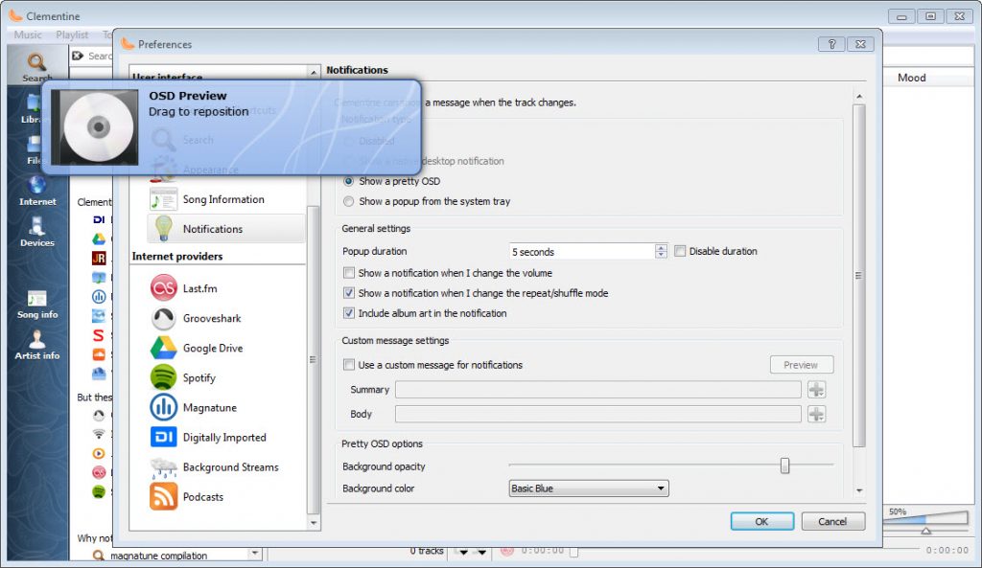Click the preferences category list scroll-down arrow
Image resolution: width=982 pixels, height=568 pixels.
click(314, 523)
